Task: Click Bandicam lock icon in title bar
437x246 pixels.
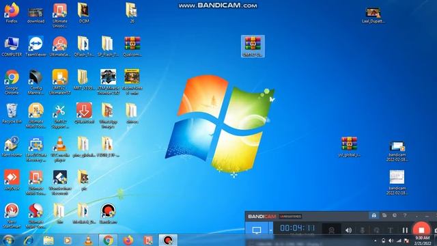Action: (x=374, y=216)
